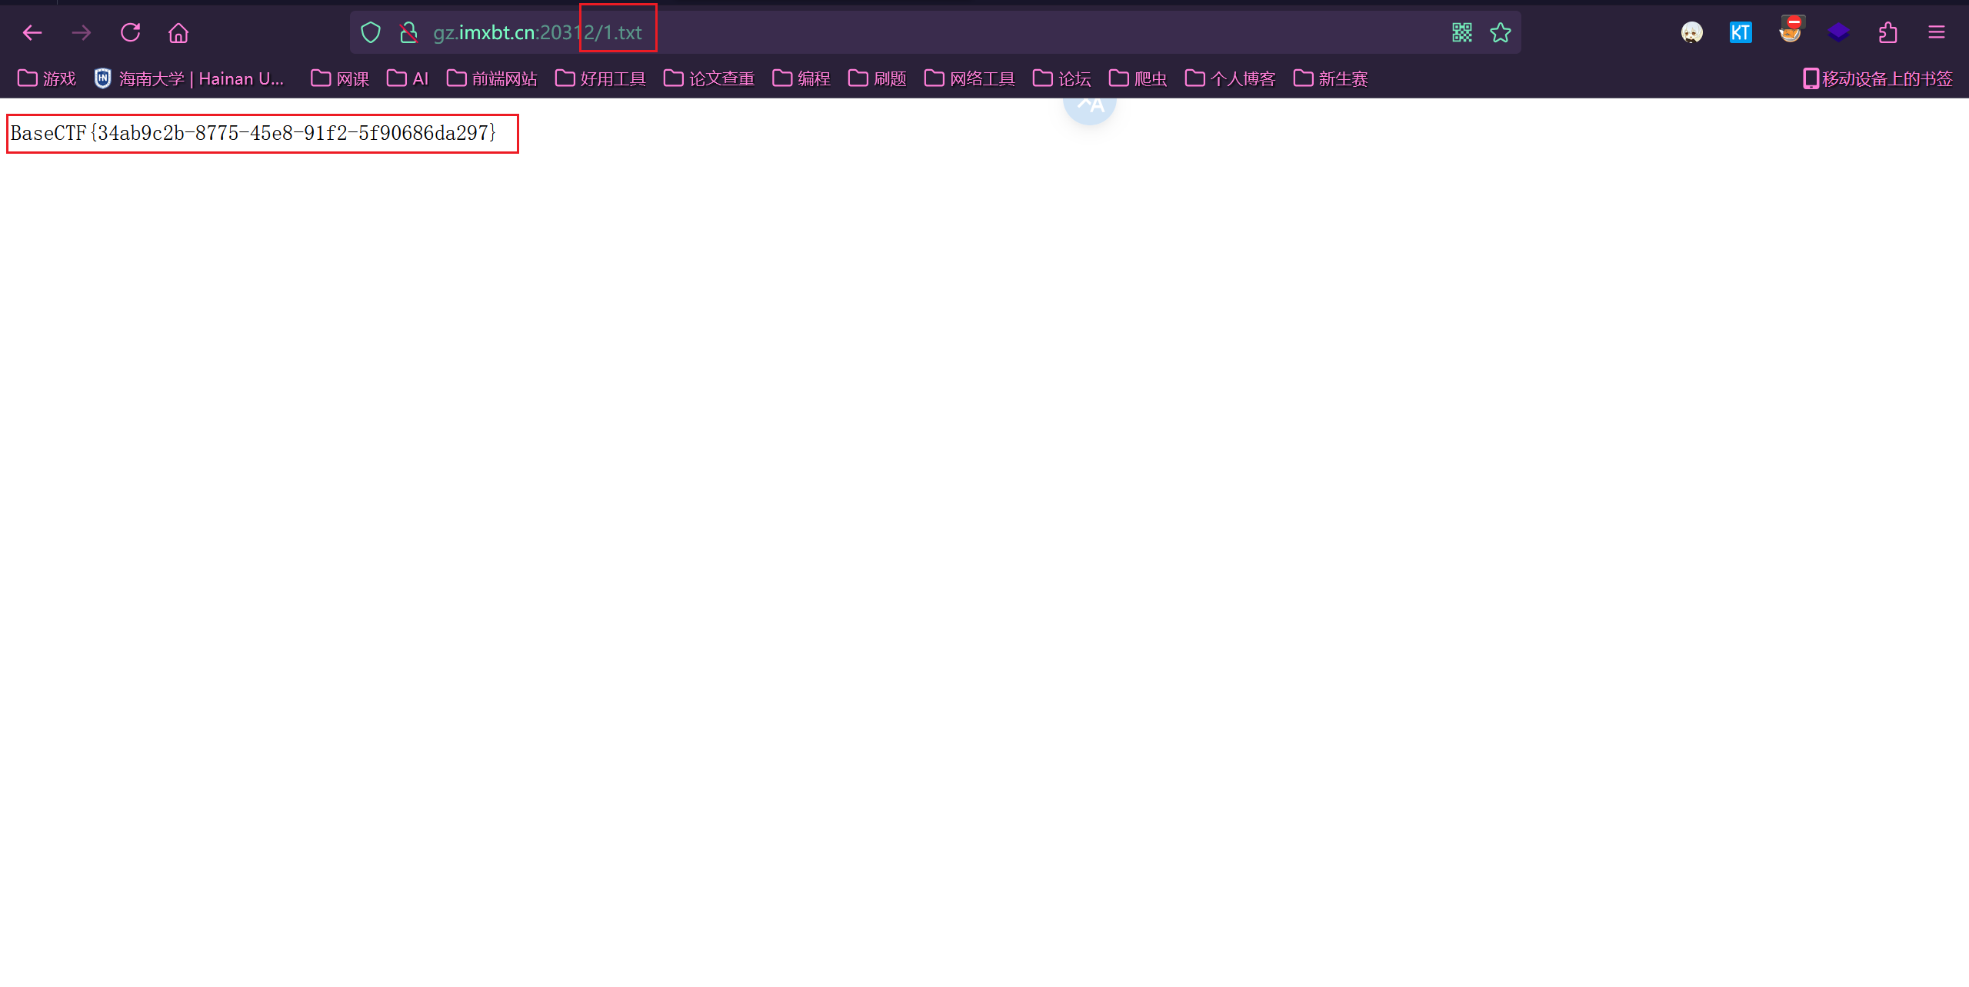Image resolution: width=1969 pixels, height=987 pixels.
Task: Open the 游戏 bookmarks folder
Action: click(46, 78)
